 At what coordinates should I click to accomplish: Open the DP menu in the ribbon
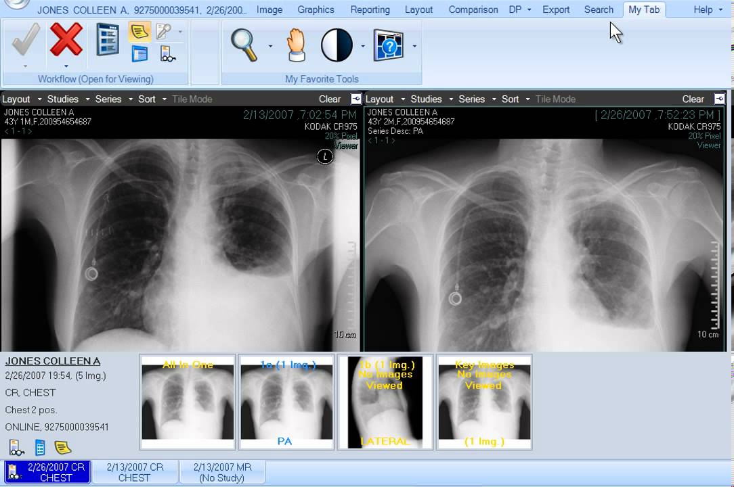(x=519, y=9)
